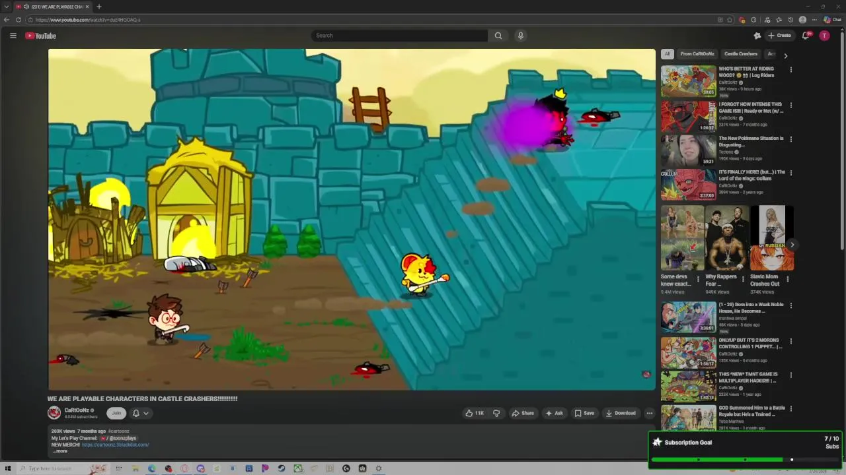
Task: Open options menu for 'I FORGOT HOW INTENSE' video
Action: click(x=790, y=106)
